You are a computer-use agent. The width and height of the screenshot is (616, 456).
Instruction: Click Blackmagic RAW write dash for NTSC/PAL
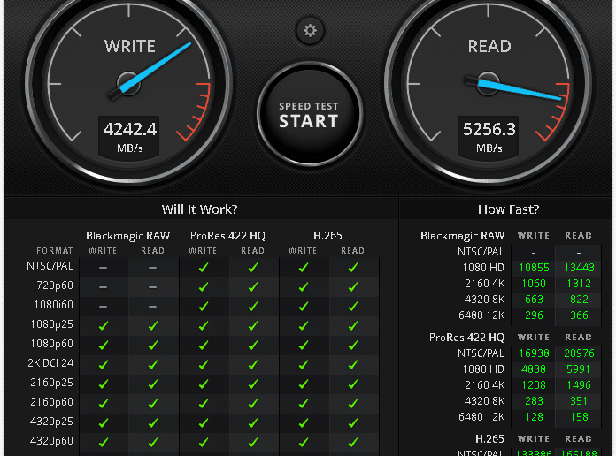tap(103, 268)
